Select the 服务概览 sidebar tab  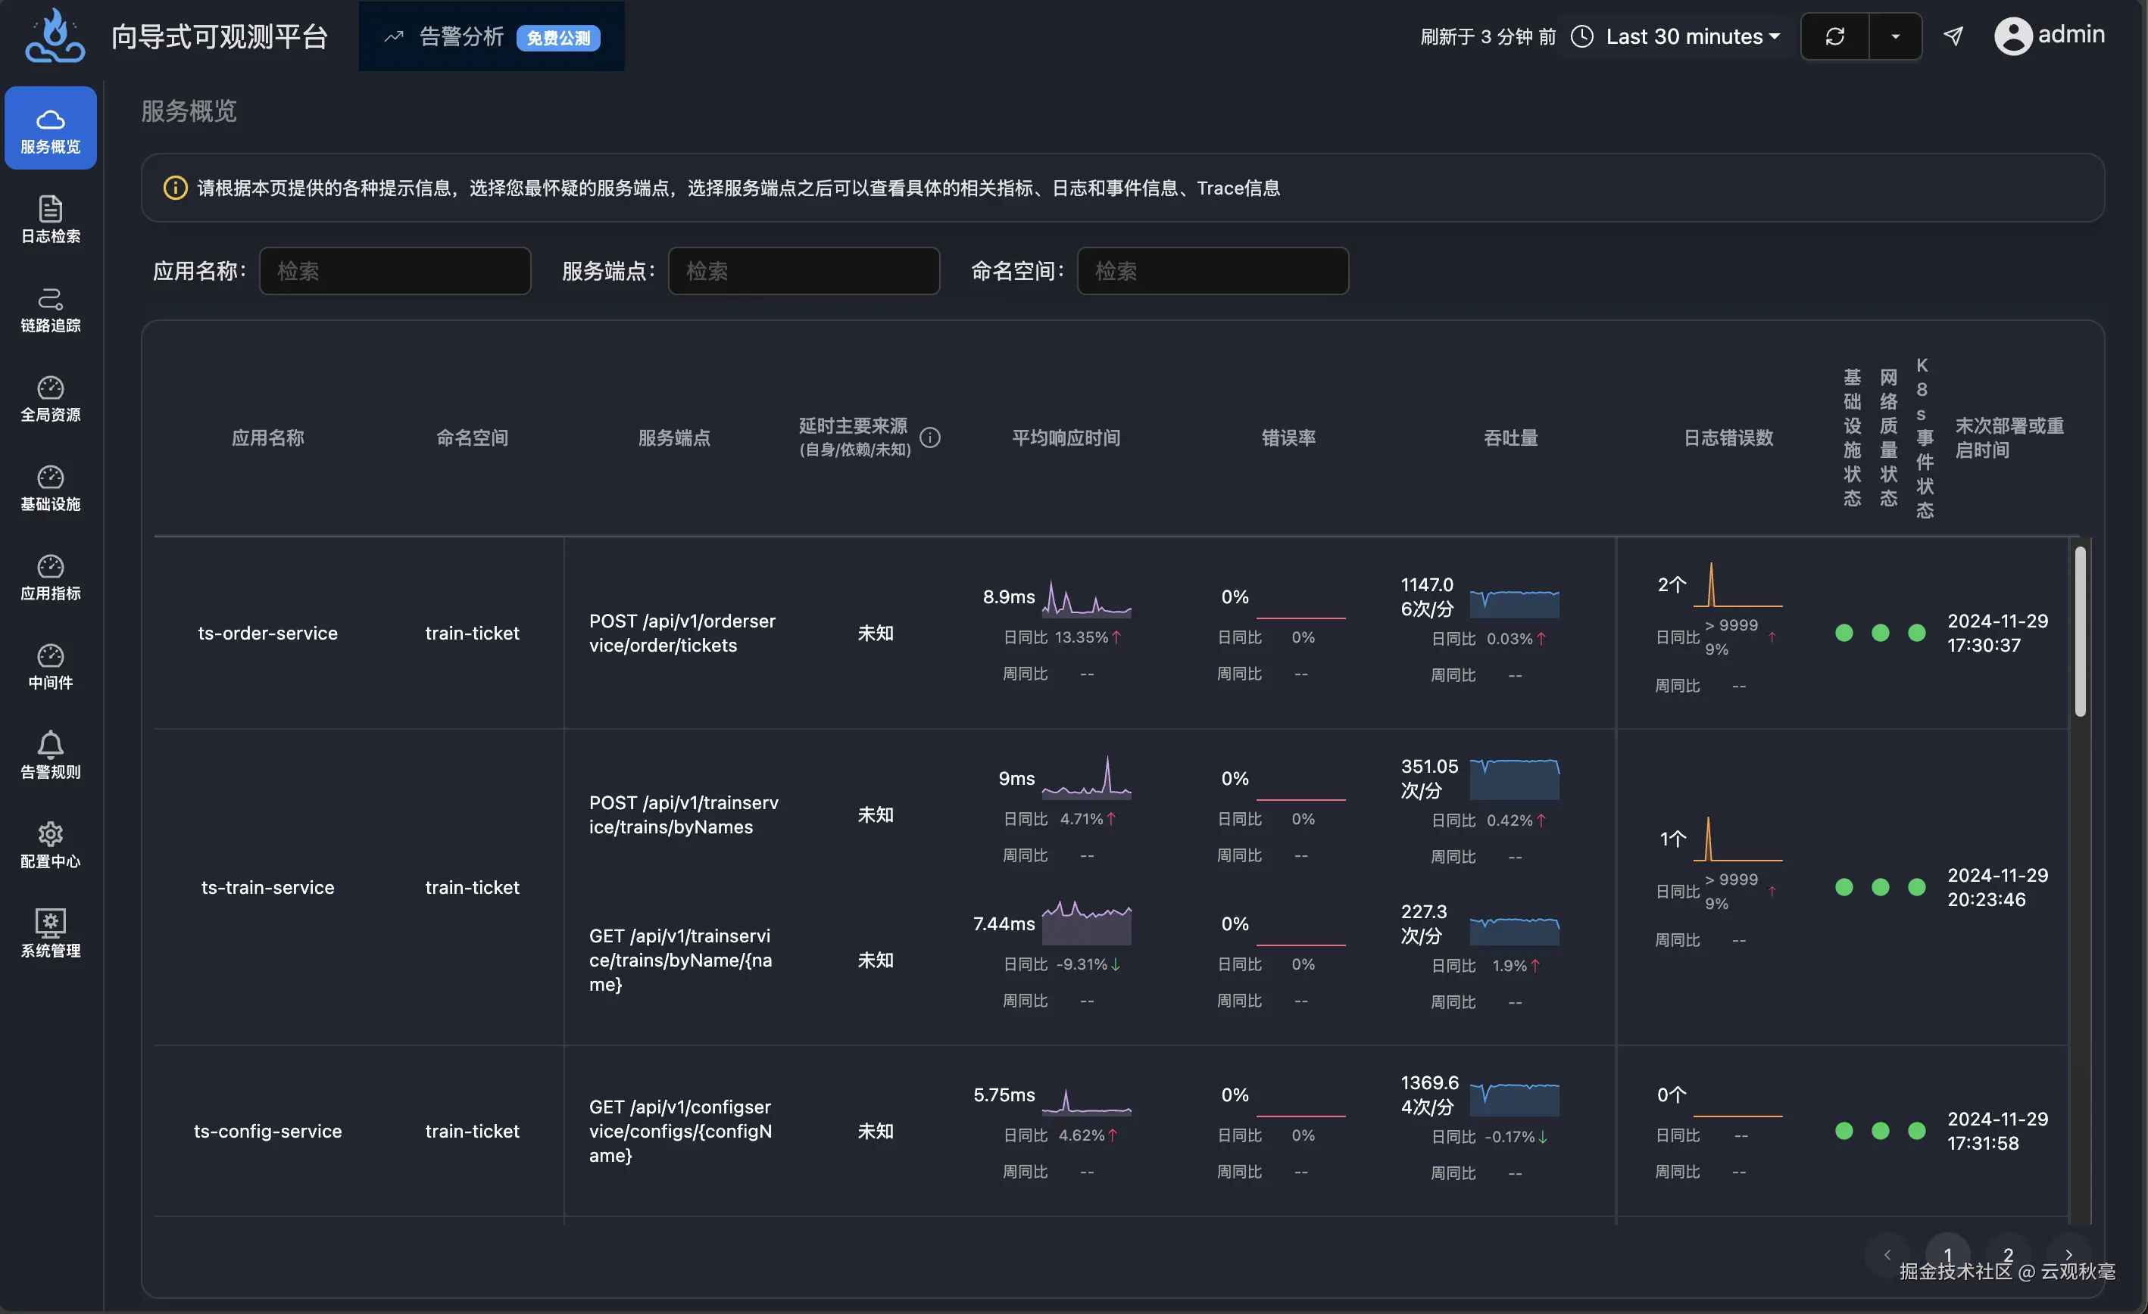[x=51, y=129]
